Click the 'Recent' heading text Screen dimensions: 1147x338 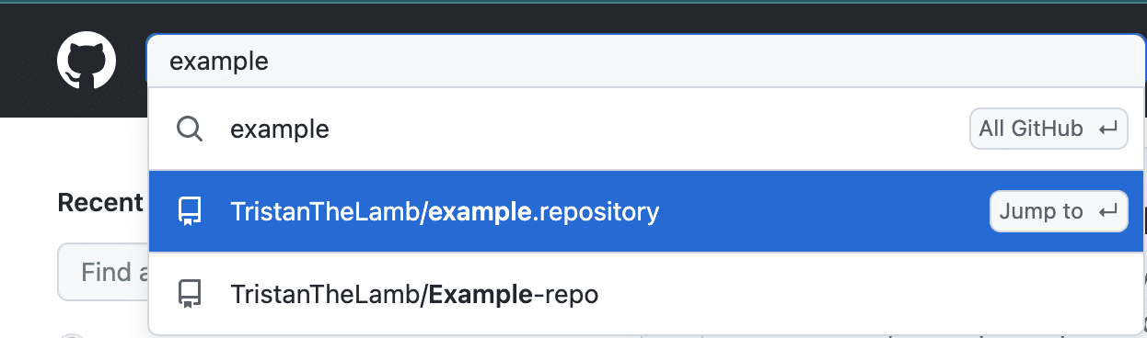99,202
